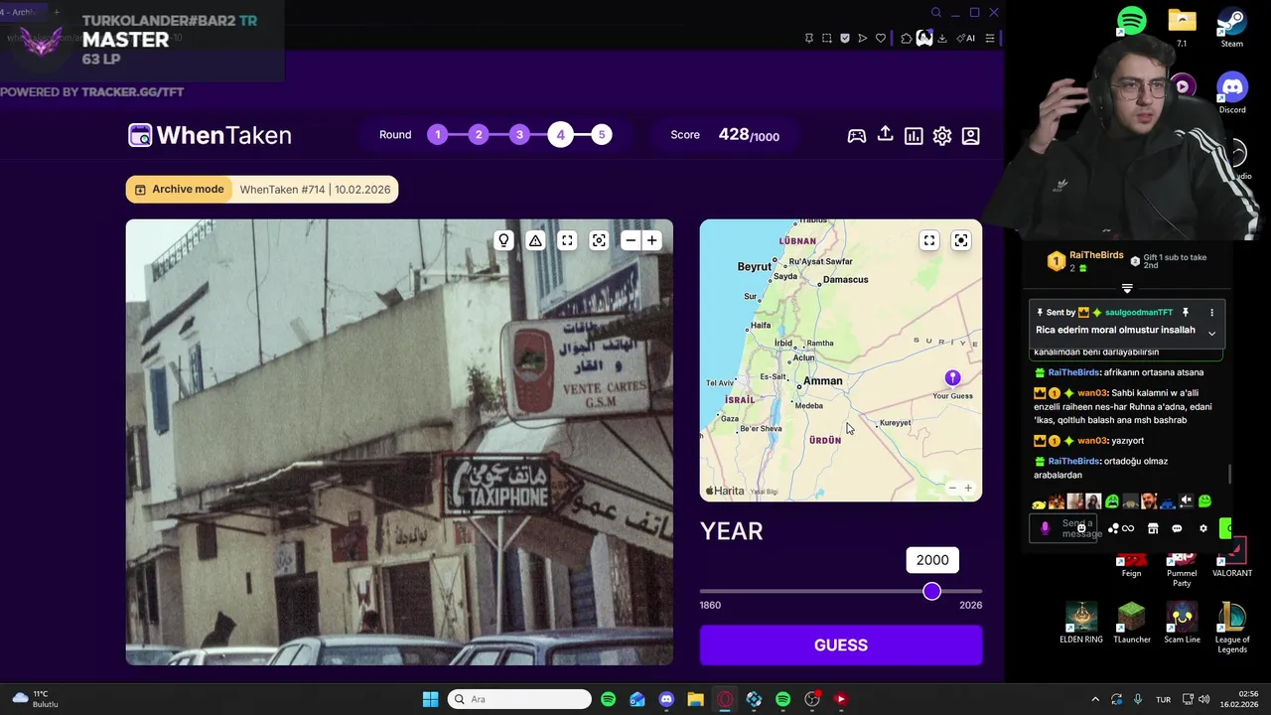1271x715 pixels.
Task: Open taskbar volume control
Action: pyautogui.click(x=1203, y=699)
